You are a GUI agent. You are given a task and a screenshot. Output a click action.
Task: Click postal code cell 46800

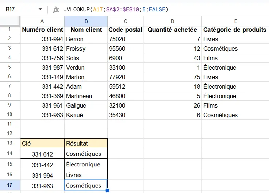coord(126,96)
